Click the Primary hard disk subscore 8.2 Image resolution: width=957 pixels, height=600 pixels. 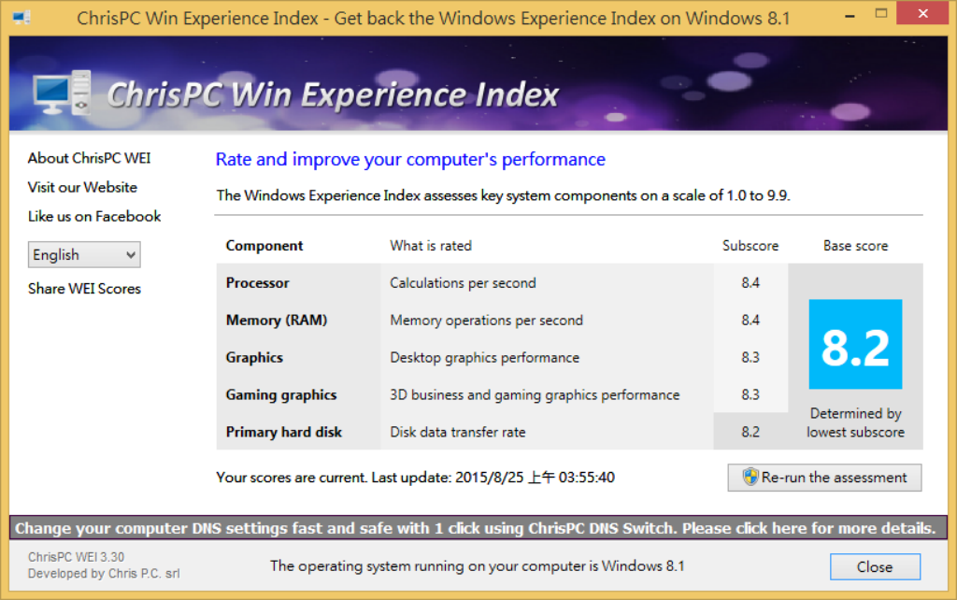[750, 432]
